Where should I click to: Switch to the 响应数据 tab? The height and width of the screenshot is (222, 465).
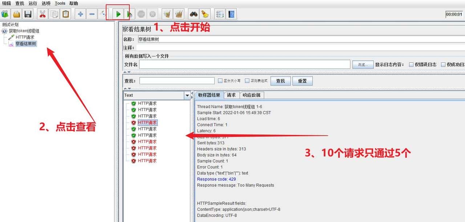252,95
